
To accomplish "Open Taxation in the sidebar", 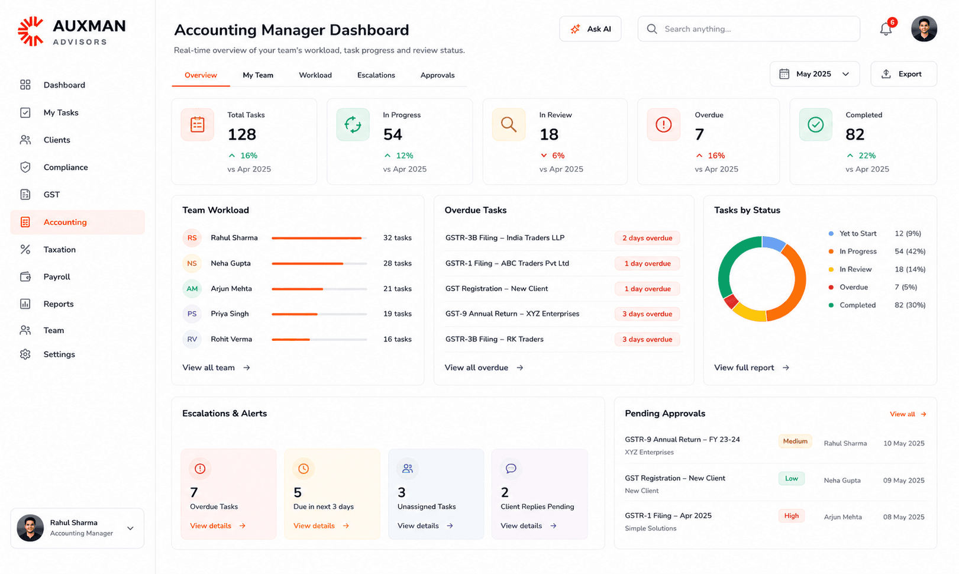I will (78, 250).
